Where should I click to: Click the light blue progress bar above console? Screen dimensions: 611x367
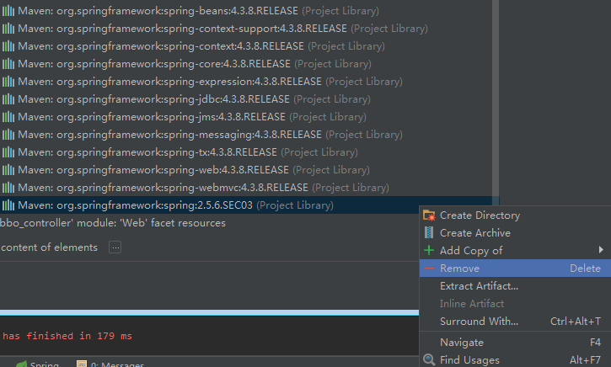click(209, 312)
